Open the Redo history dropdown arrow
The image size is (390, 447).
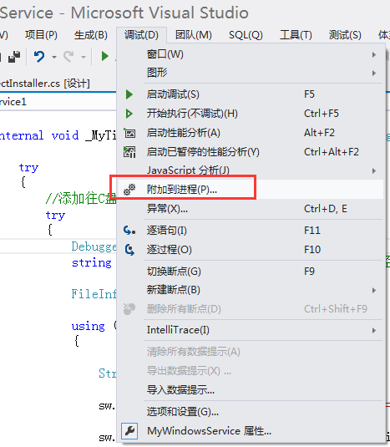(x=84, y=57)
